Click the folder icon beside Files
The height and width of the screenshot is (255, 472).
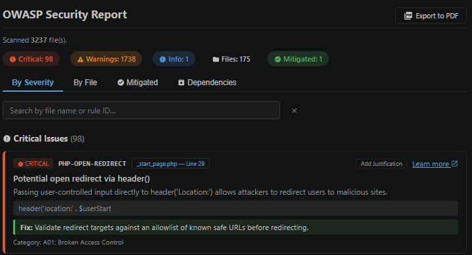(216, 60)
